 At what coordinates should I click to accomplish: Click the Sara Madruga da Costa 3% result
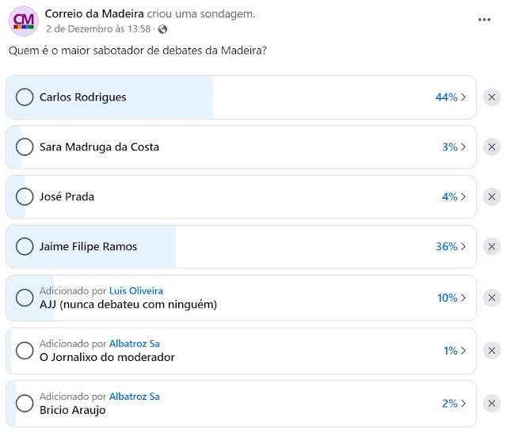click(453, 147)
